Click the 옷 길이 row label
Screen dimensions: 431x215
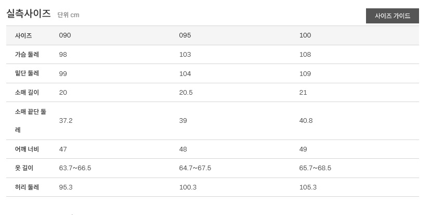coord(24,168)
